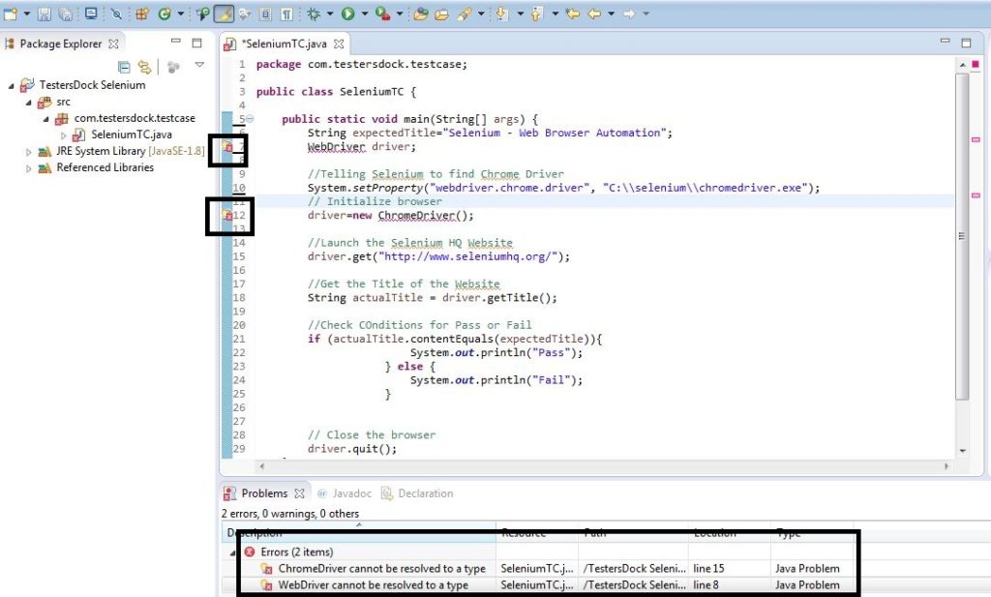The image size is (991, 597).
Task: Toggle the fold marker on line 5
Action: 250,119
